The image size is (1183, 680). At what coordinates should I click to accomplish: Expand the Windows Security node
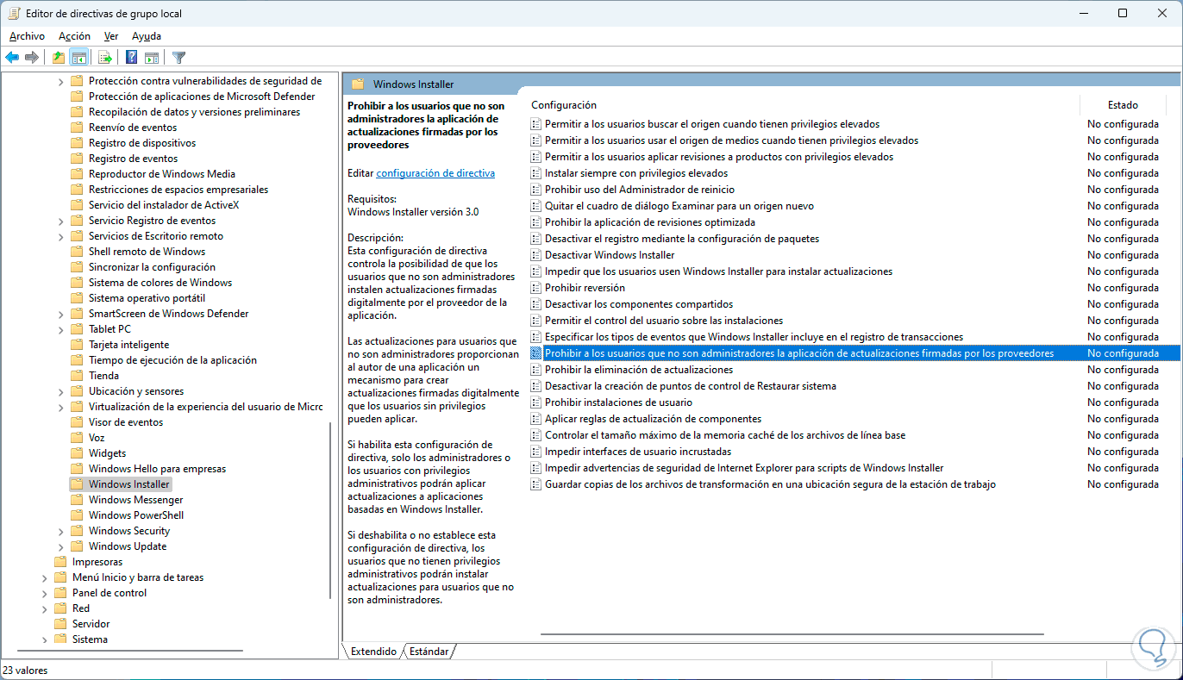tap(60, 531)
